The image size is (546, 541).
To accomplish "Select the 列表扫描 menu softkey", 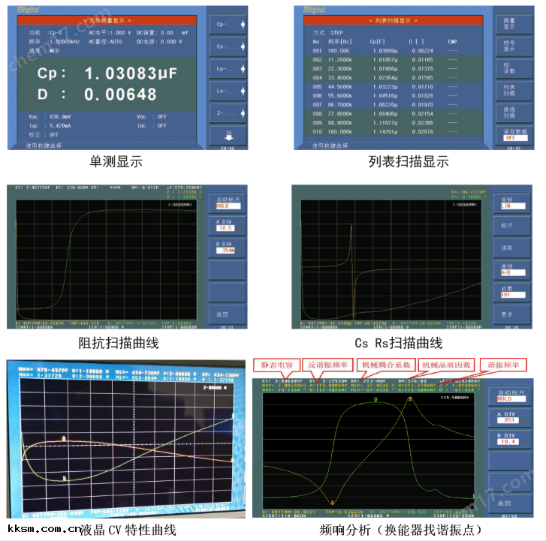I will click(x=512, y=91).
